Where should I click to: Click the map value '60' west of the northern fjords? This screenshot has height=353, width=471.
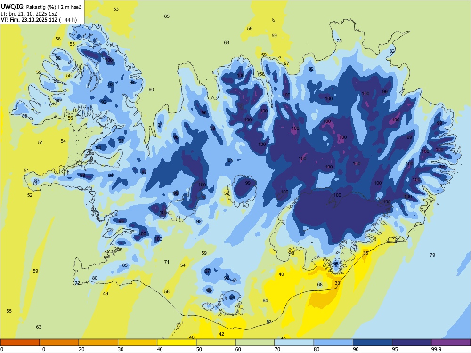(x=151, y=90)
